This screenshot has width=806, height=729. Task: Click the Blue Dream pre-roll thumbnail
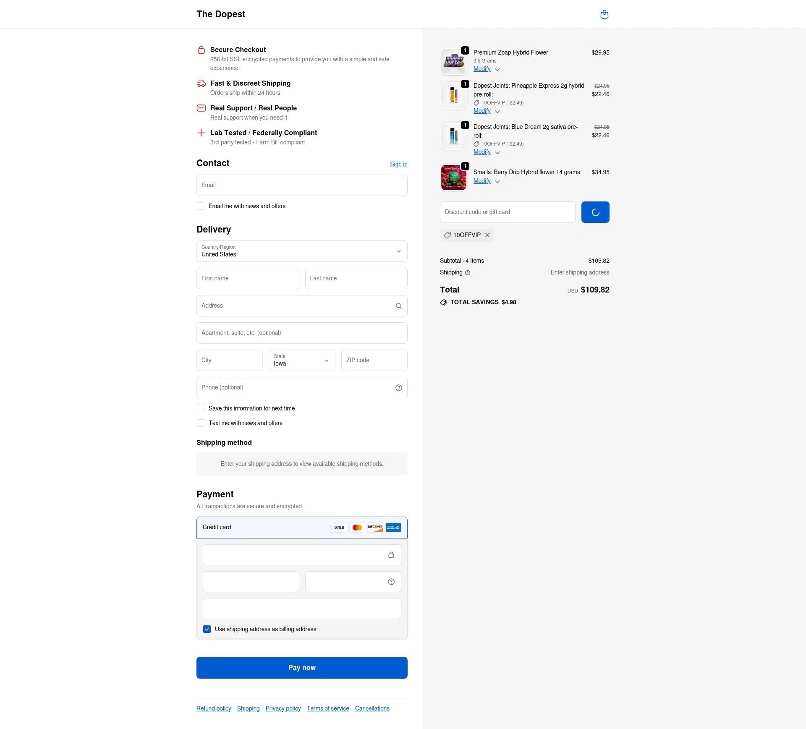pos(454,136)
